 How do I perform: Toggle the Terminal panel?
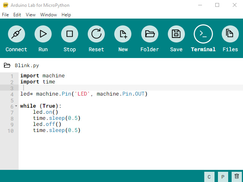[203, 34]
